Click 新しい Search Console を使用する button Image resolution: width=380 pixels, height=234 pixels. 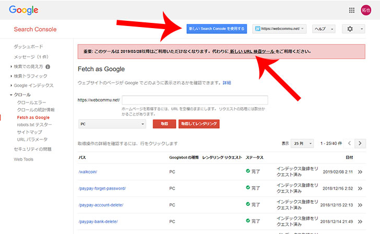(217, 29)
